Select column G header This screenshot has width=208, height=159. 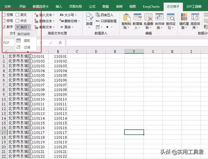click(x=153, y=51)
